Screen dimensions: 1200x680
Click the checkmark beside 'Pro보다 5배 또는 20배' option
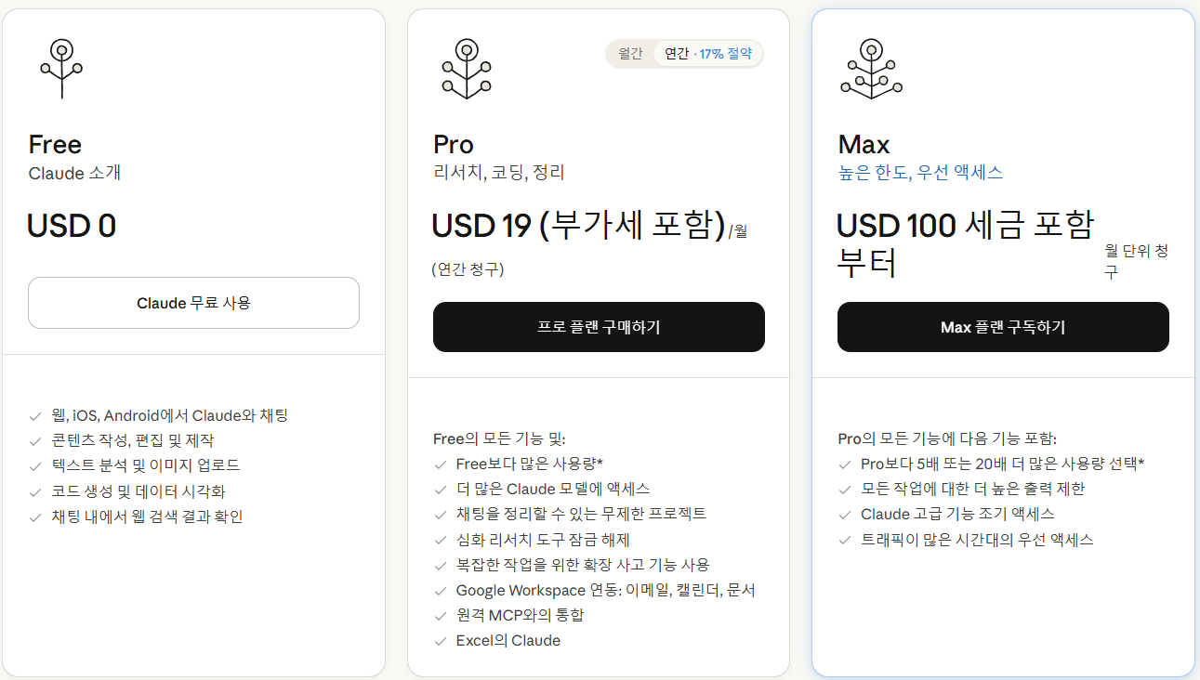pos(846,463)
